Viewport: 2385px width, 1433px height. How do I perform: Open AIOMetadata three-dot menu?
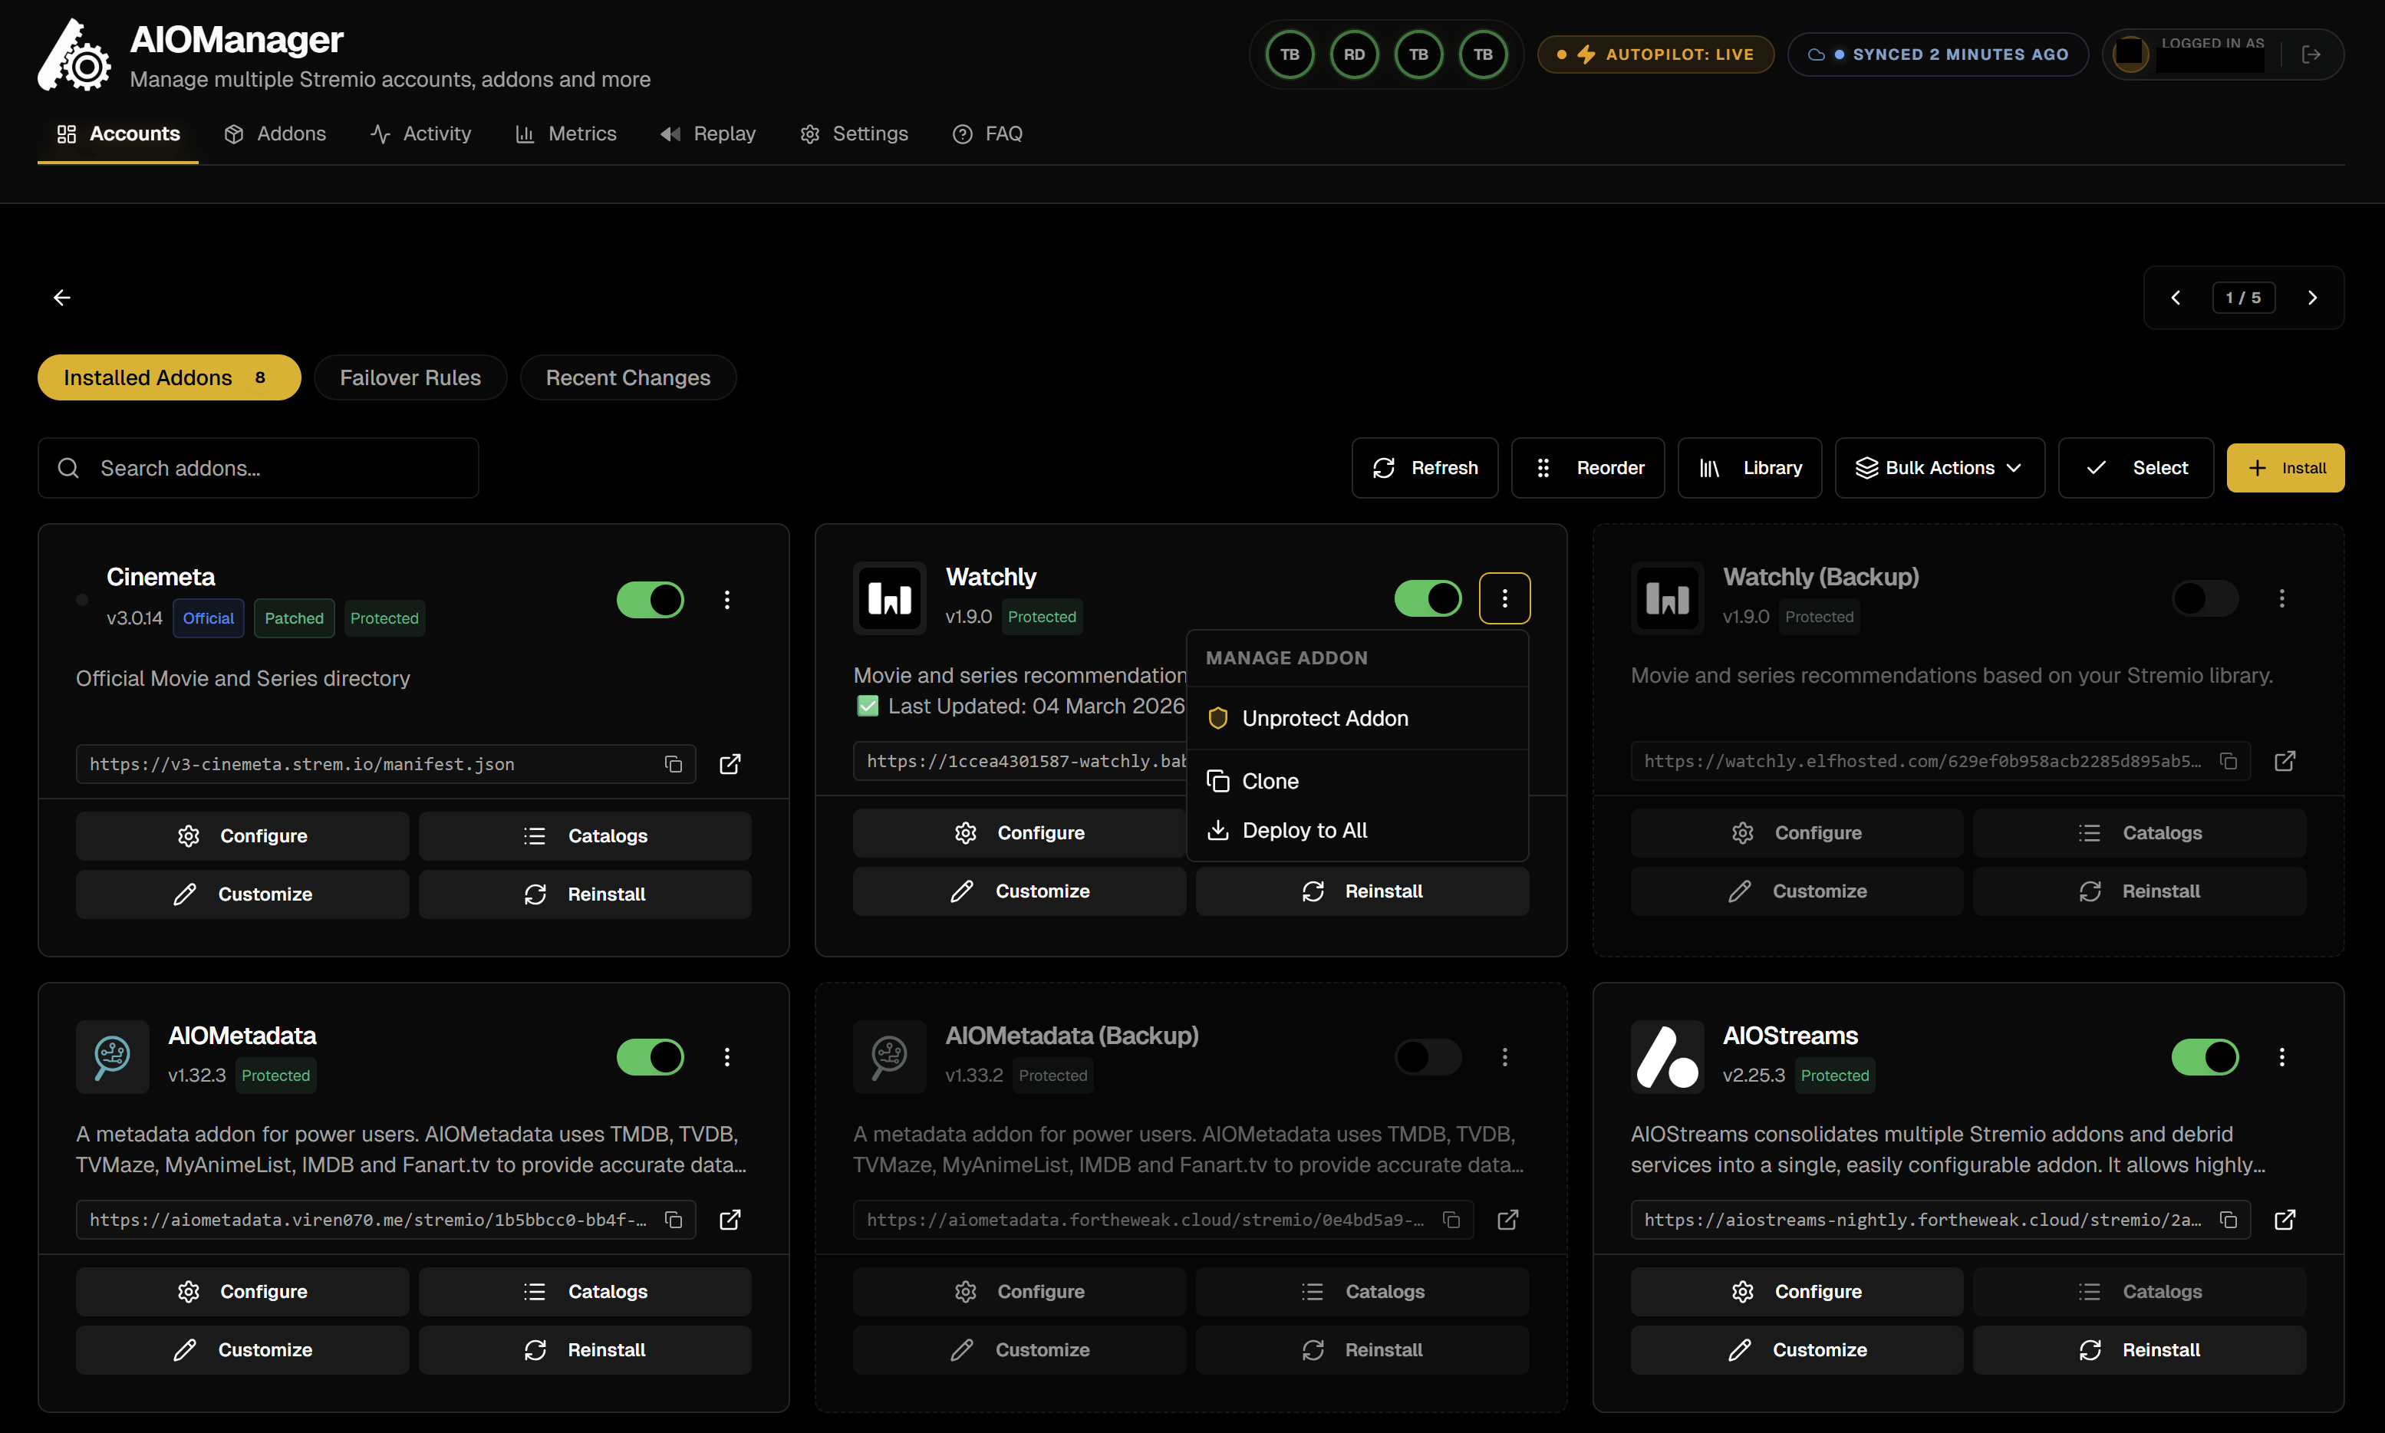pyautogui.click(x=727, y=1056)
